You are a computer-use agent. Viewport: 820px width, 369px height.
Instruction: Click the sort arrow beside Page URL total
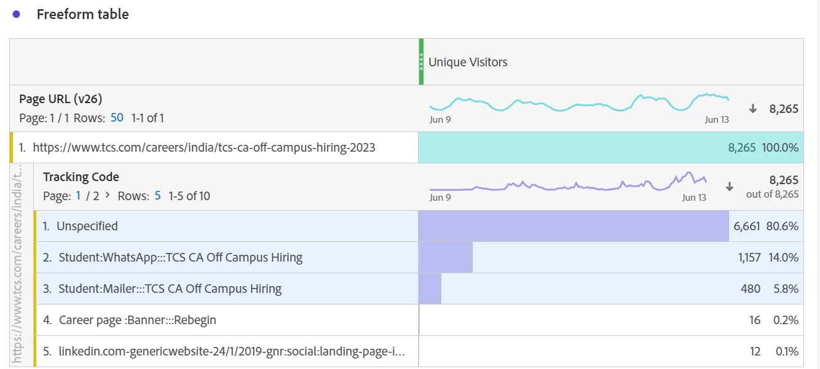click(x=752, y=109)
